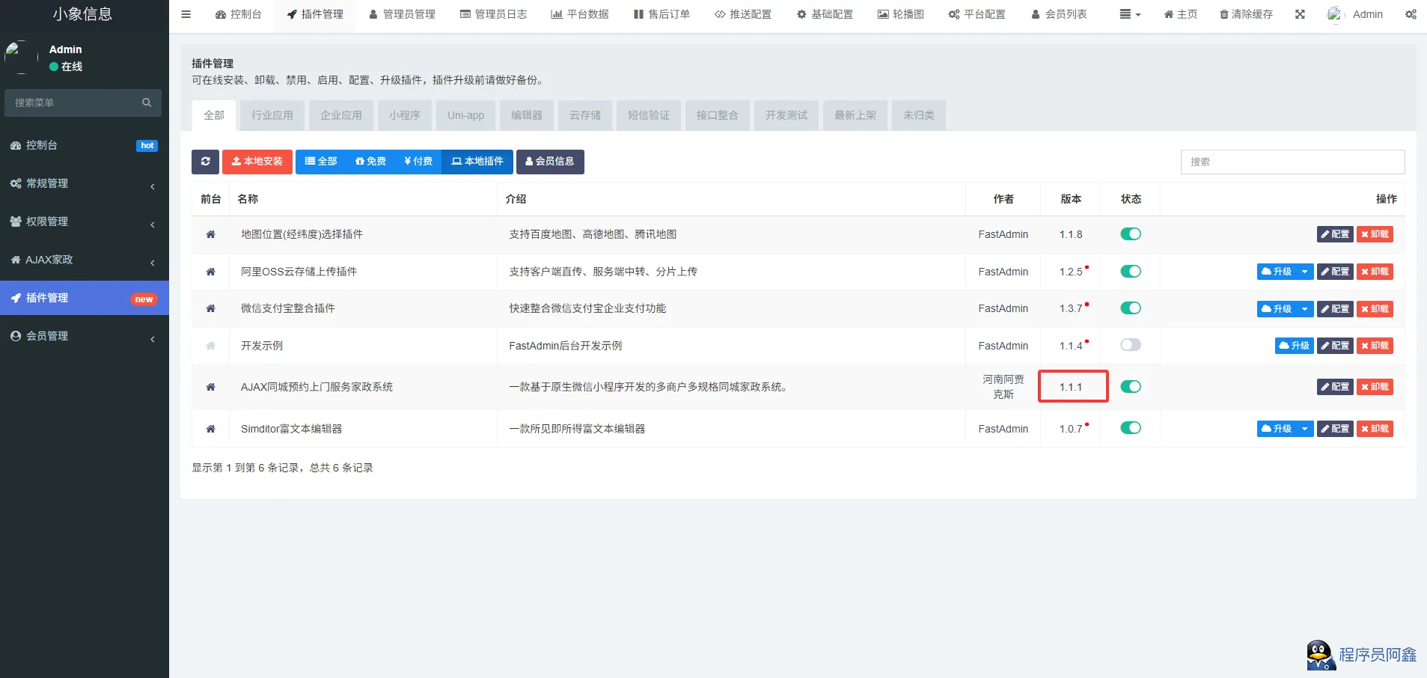
Task: Click the home icon beside AJAX同城预约 plugin
Action: [211, 386]
